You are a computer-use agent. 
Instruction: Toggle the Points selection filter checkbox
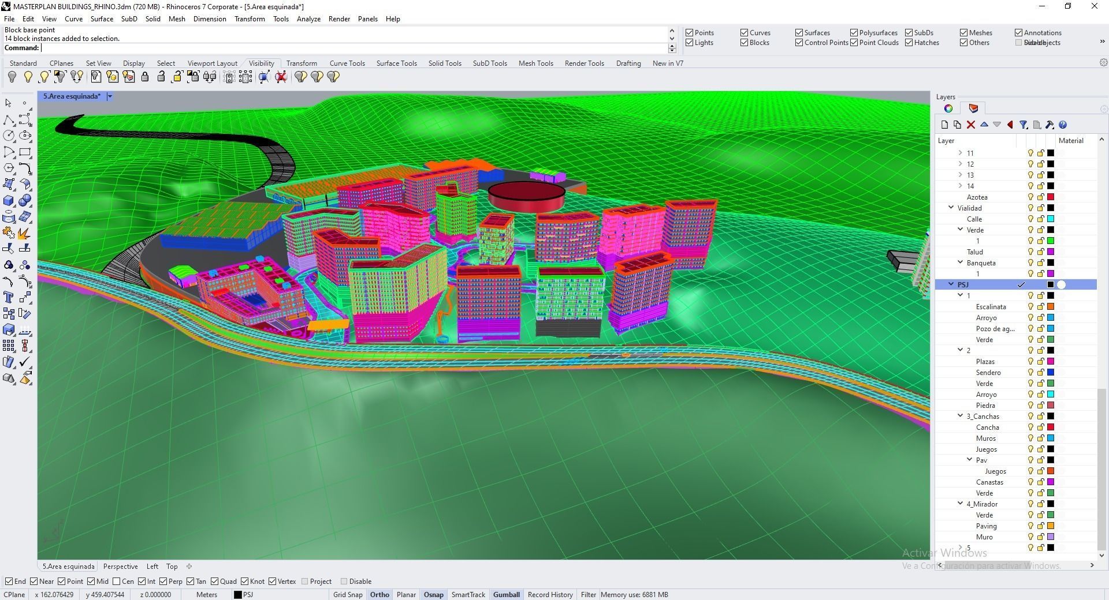click(x=689, y=33)
